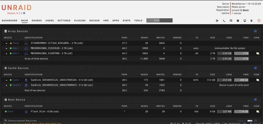The height and width of the screenshot is (124, 263).
Task: Expand the Parity row dropdown arrow
Action: tap(6, 44)
